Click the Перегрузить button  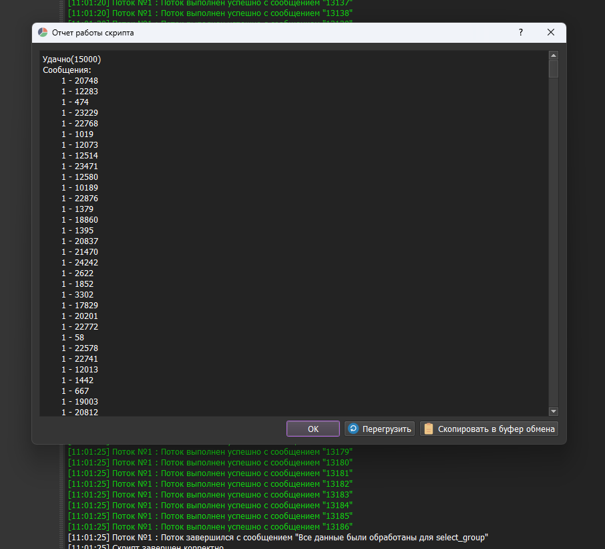coord(379,429)
